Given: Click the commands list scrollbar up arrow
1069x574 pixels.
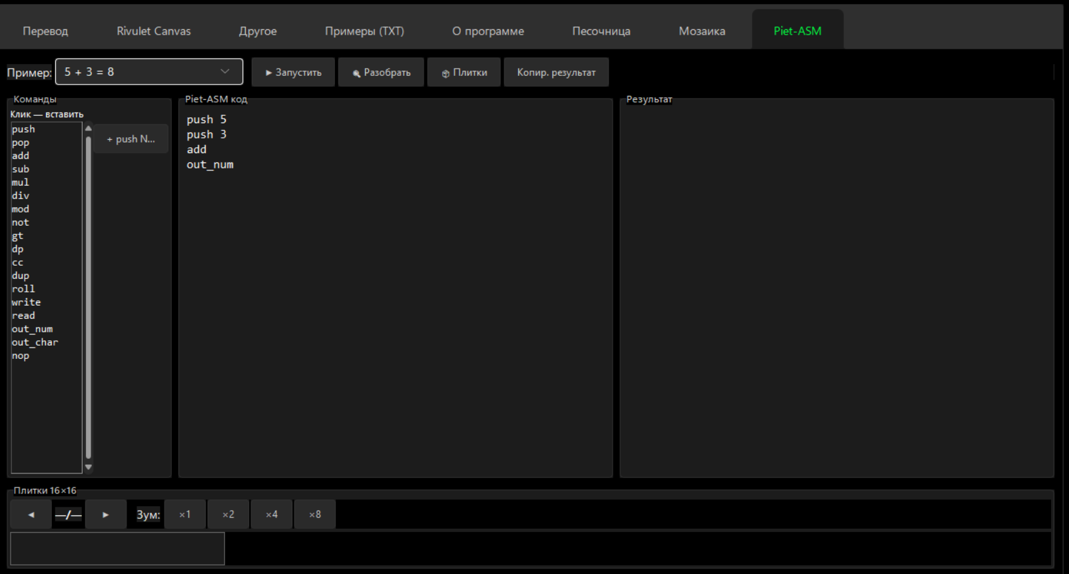Looking at the screenshot, I should pyautogui.click(x=88, y=128).
